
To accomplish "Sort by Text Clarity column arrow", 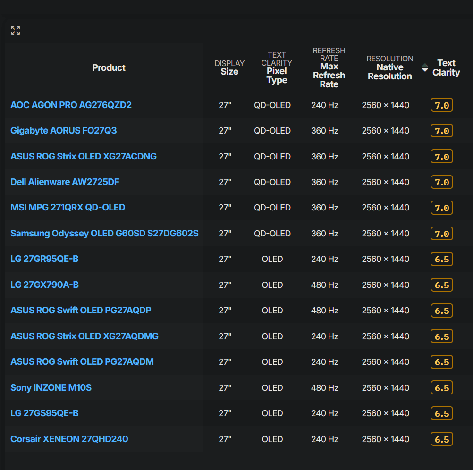I will click(x=425, y=67).
